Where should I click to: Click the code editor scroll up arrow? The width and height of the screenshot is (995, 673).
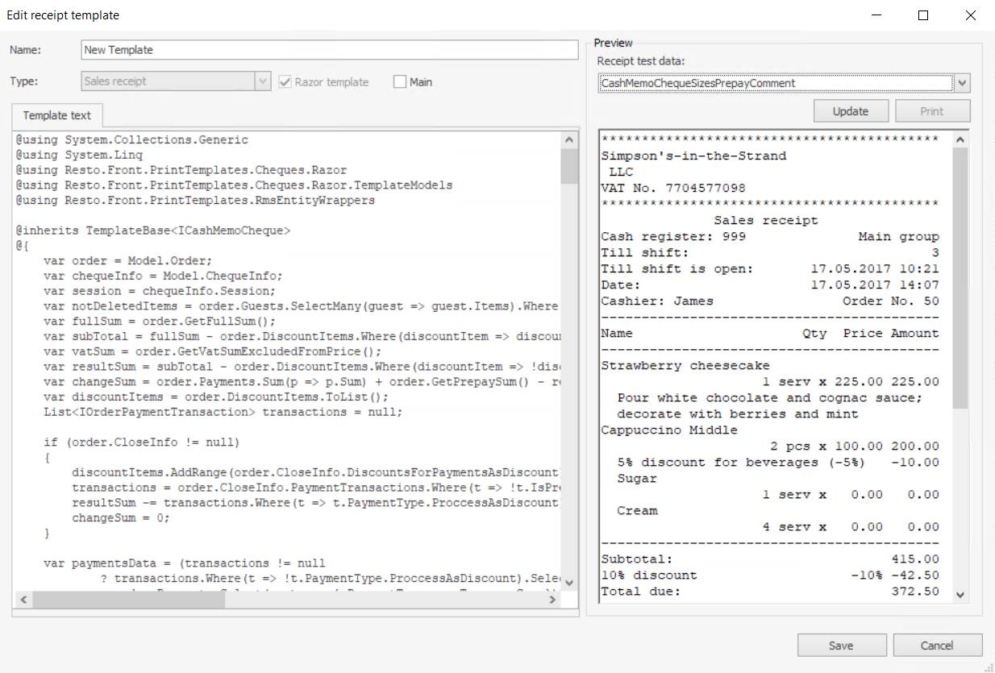pos(569,140)
